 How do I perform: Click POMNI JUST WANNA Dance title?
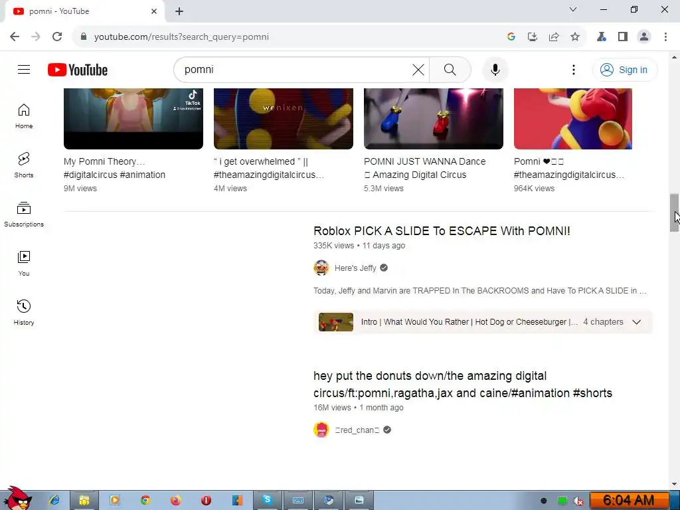424,168
